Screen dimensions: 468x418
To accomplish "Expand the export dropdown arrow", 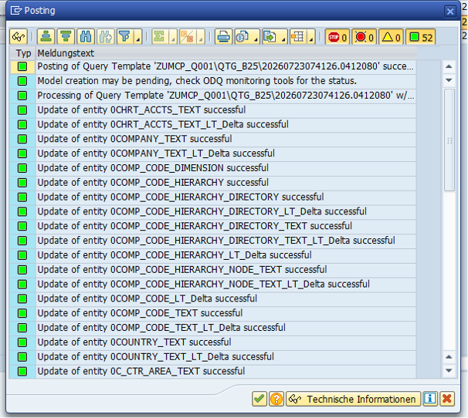I will 284,37.
